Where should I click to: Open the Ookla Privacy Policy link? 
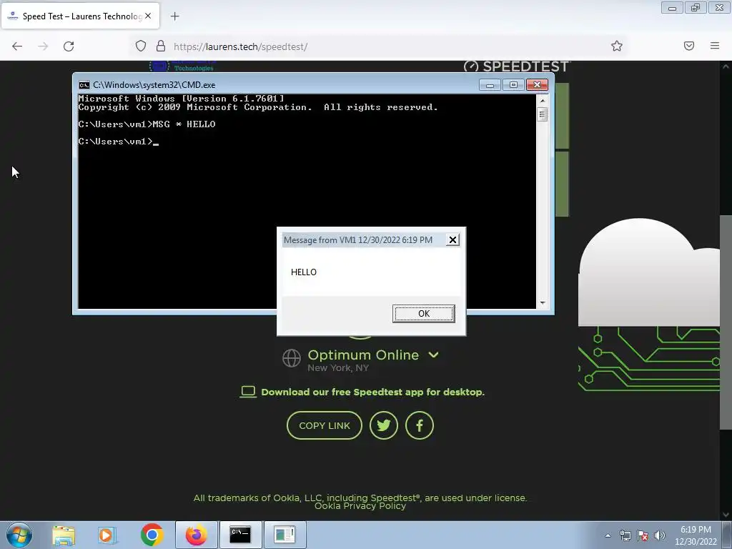(x=360, y=506)
